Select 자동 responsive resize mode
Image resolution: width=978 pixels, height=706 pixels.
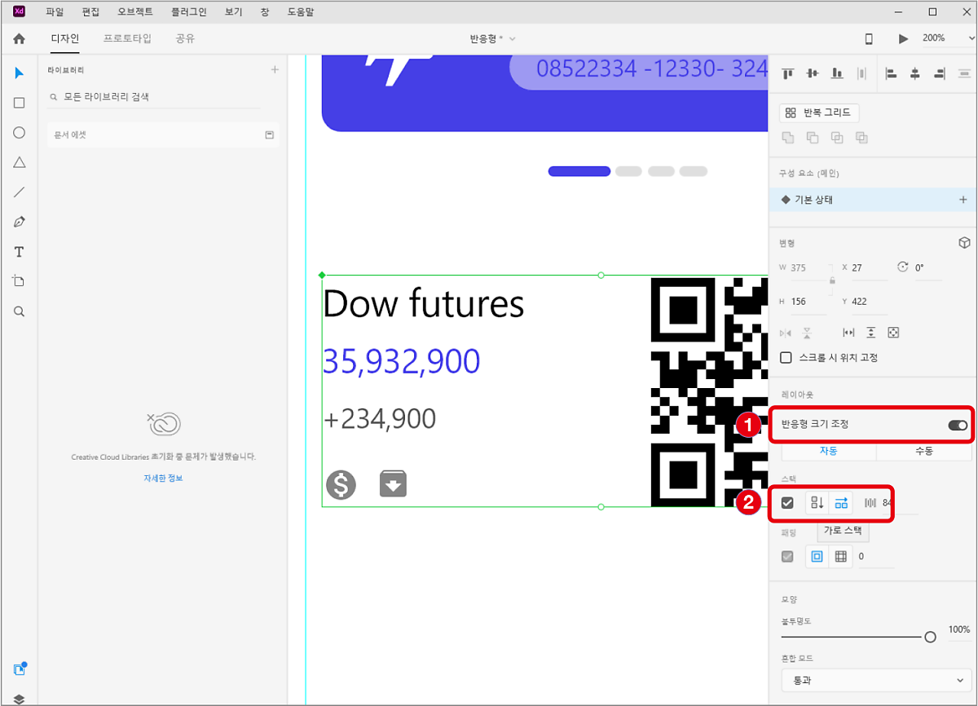(x=828, y=451)
